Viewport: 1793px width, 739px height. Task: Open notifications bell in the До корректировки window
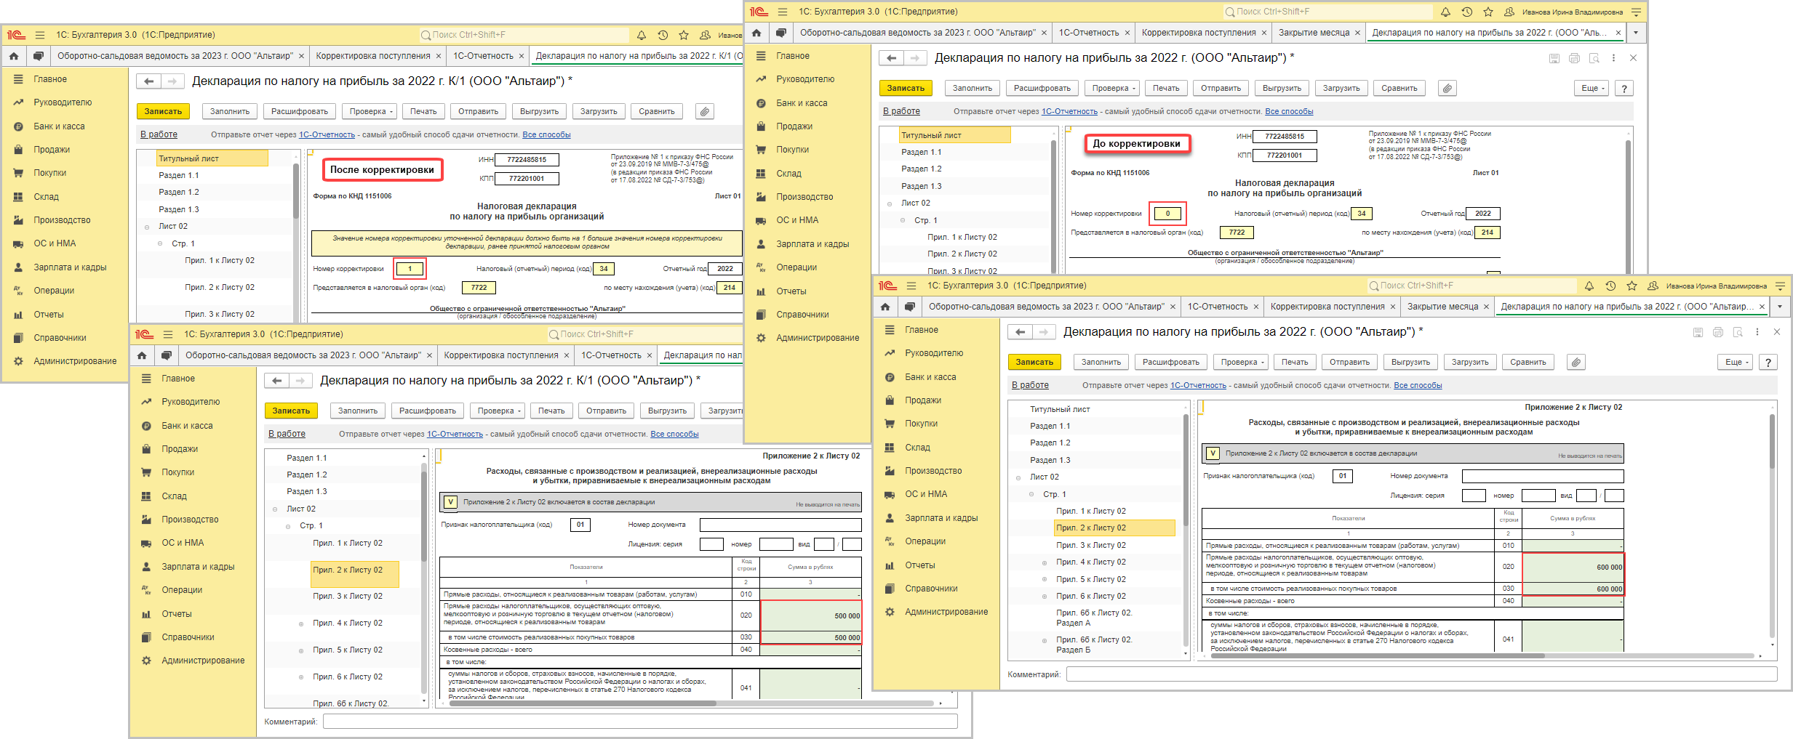tap(1445, 12)
